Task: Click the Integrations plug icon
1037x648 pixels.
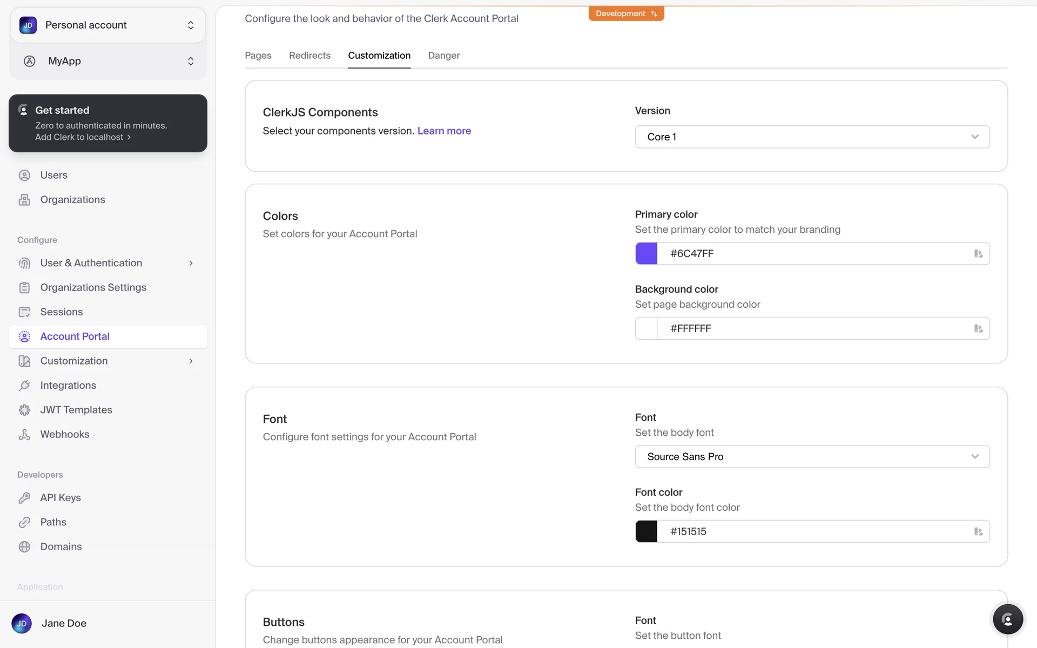Action: coord(24,386)
